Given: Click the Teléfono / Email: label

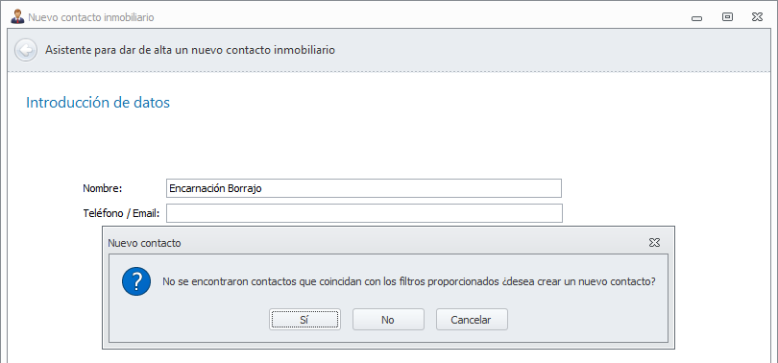Looking at the screenshot, I should click(x=121, y=213).
